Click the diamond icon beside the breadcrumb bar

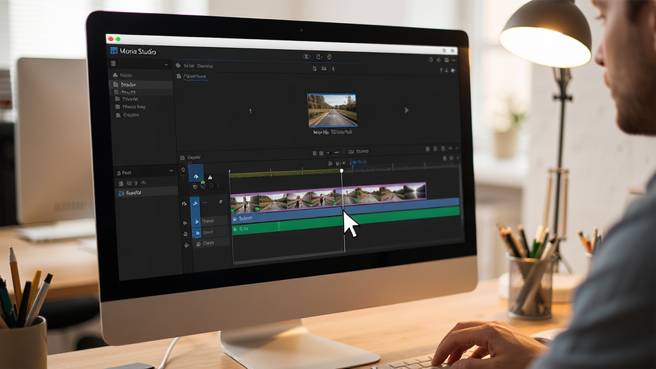178,65
